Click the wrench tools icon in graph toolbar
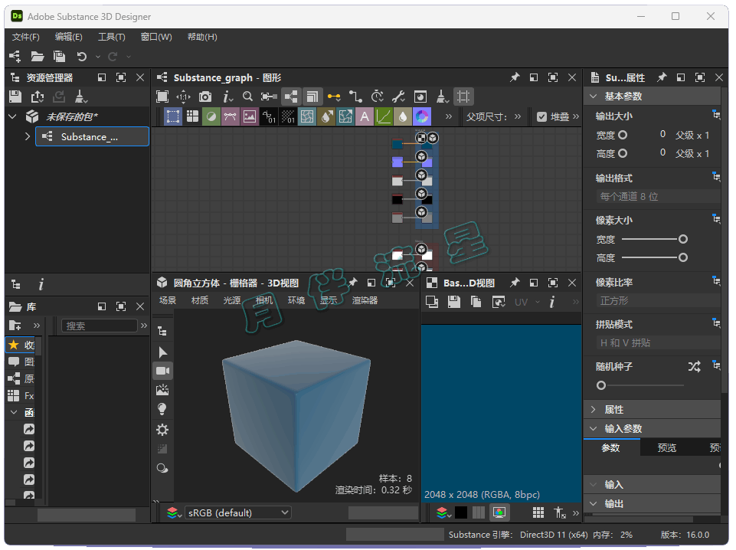736x550 pixels. 398,97
